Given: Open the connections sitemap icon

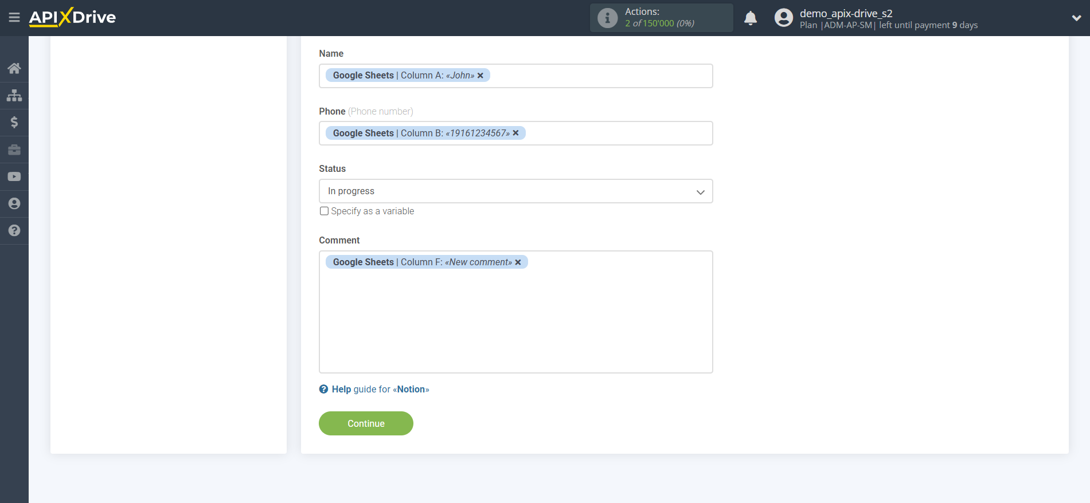Looking at the screenshot, I should click(x=14, y=95).
